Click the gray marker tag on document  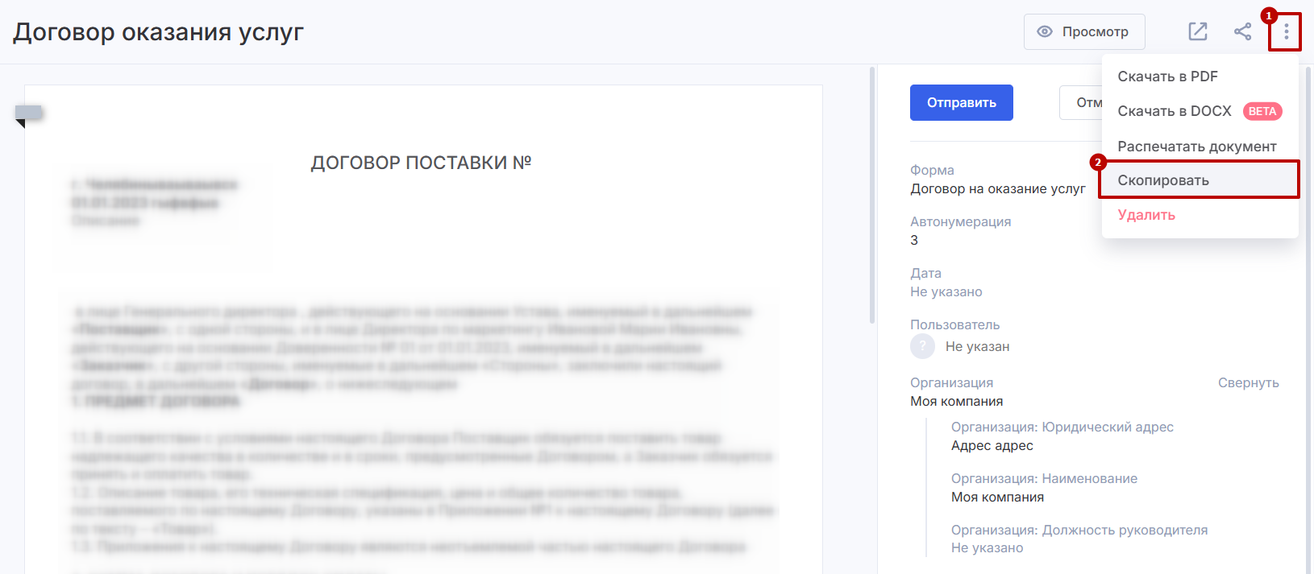click(x=28, y=114)
